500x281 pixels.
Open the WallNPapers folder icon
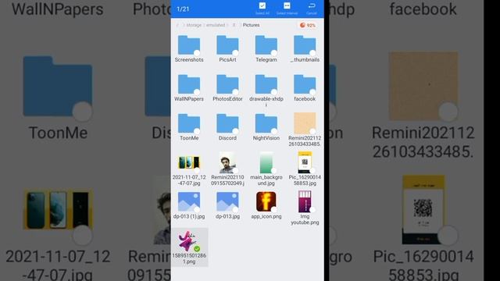point(189,84)
